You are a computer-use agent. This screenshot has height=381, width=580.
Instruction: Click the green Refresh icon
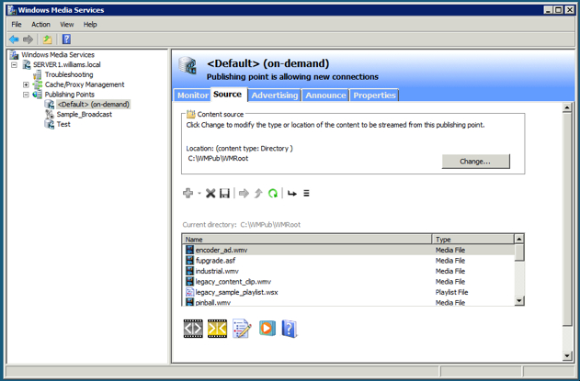tap(273, 194)
